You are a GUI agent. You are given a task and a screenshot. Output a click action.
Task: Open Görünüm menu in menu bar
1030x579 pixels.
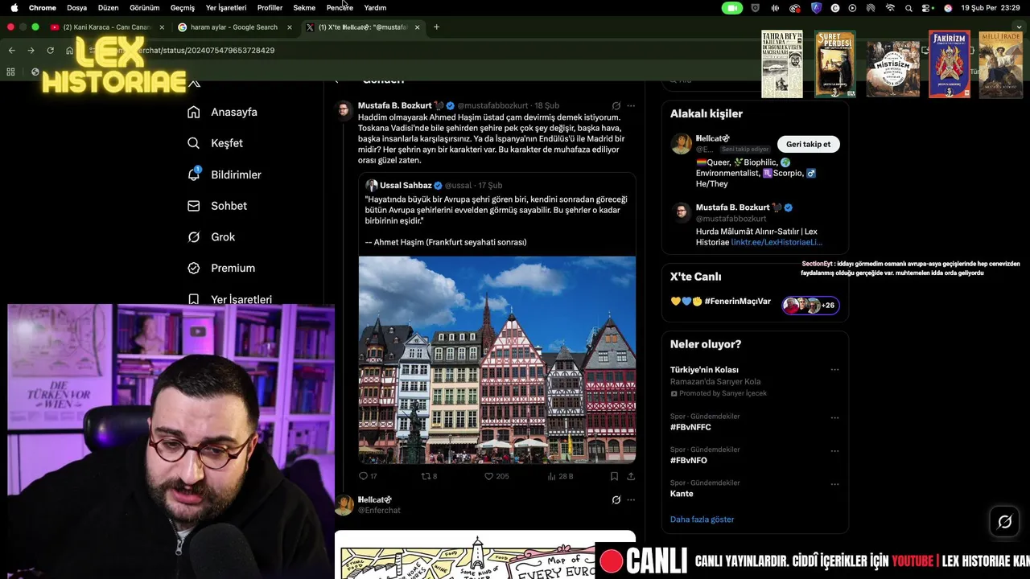(x=145, y=7)
